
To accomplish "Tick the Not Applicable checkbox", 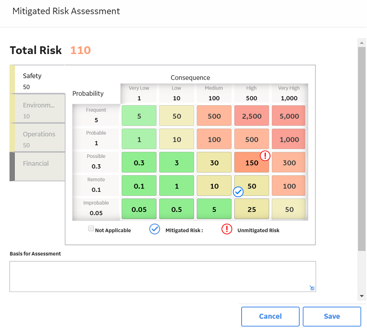I will (91, 229).
